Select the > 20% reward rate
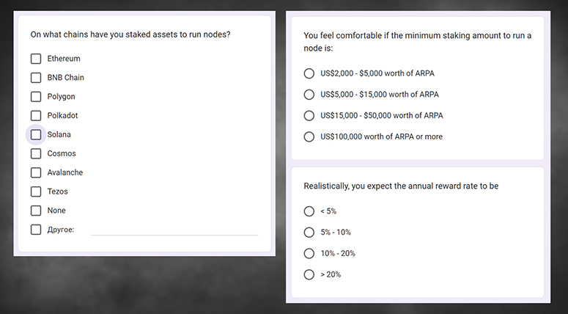Viewport: 568px width, 314px height. point(309,274)
